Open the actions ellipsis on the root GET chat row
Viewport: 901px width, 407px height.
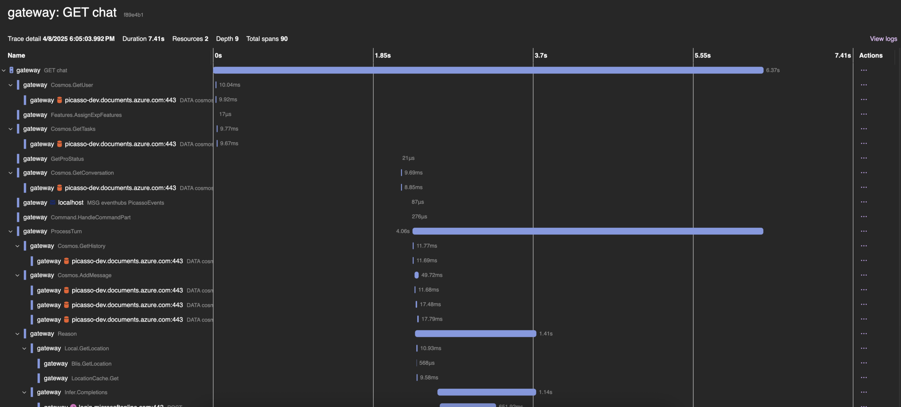point(863,70)
